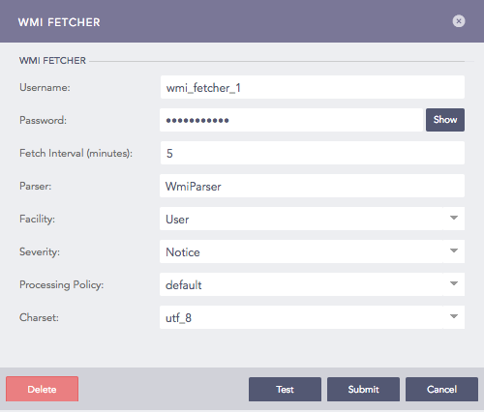Show the hidden password

(445, 120)
